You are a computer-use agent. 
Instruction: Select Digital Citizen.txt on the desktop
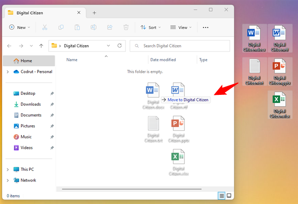(x=254, y=72)
